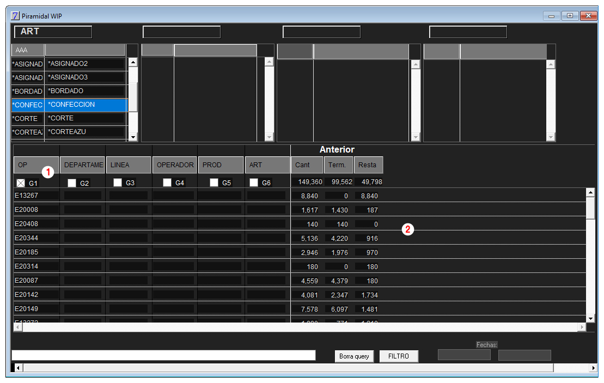604x383 pixels.
Task: Click the data grid horizontal scroll right arrow
Action: click(x=582, y=327)
